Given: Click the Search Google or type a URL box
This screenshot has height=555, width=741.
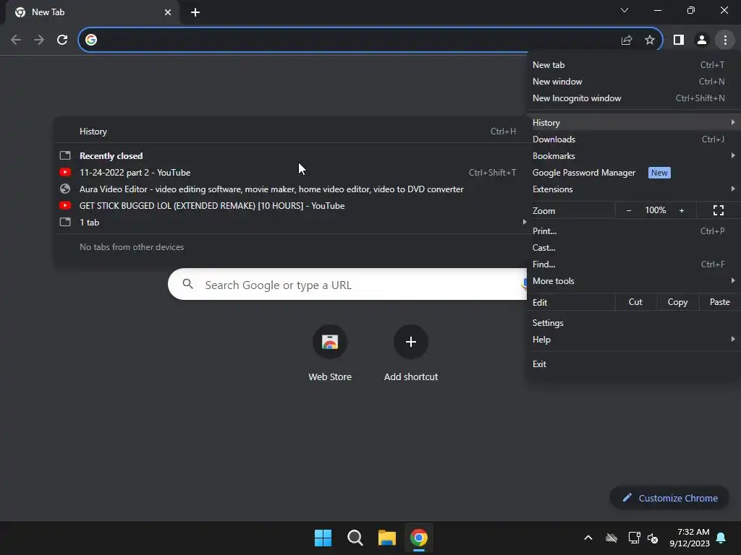Looking at the screenshot, I should pos(347,284).
